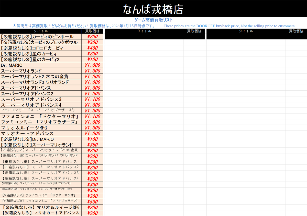307x216 pixels.
Task: Click ¥200 price for 箱説なし スーパーマリオアドバンス4
Action: 92,179
